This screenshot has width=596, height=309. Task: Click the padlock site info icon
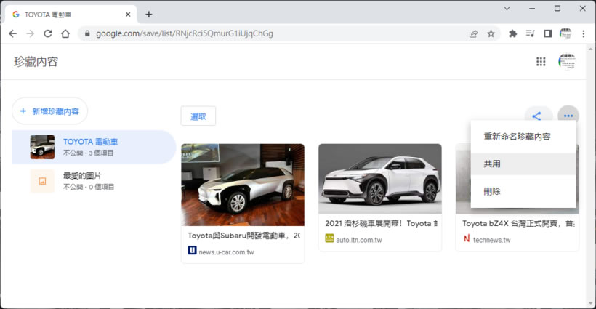87,34
